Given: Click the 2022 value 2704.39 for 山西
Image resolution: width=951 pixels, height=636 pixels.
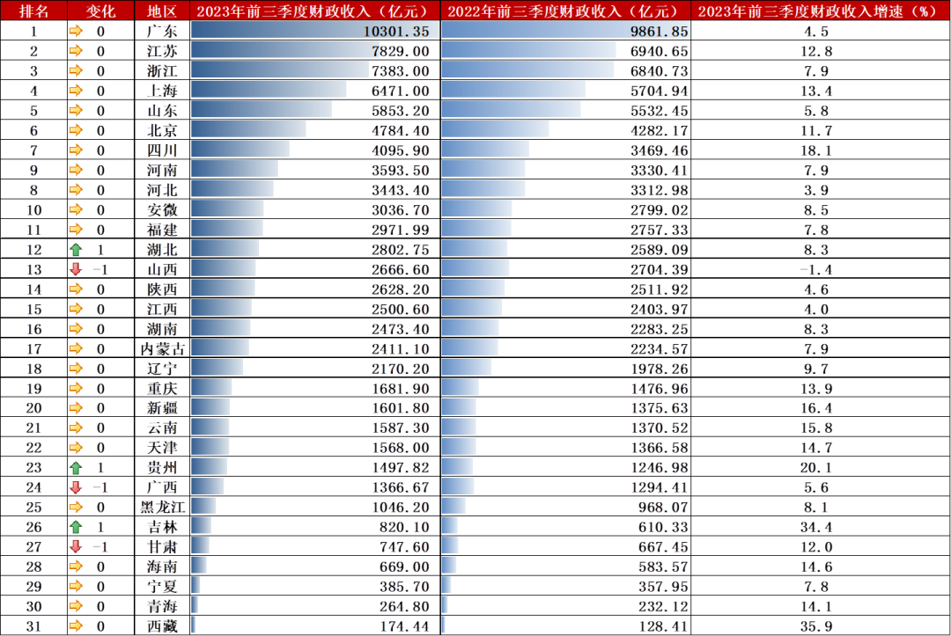Looking at the screenshot, I should coord(660,269).
